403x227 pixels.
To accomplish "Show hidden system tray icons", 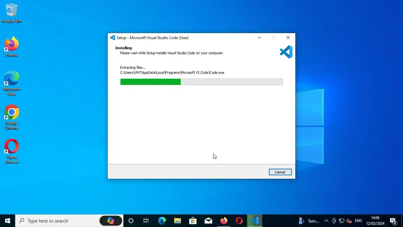I will 326,221.
